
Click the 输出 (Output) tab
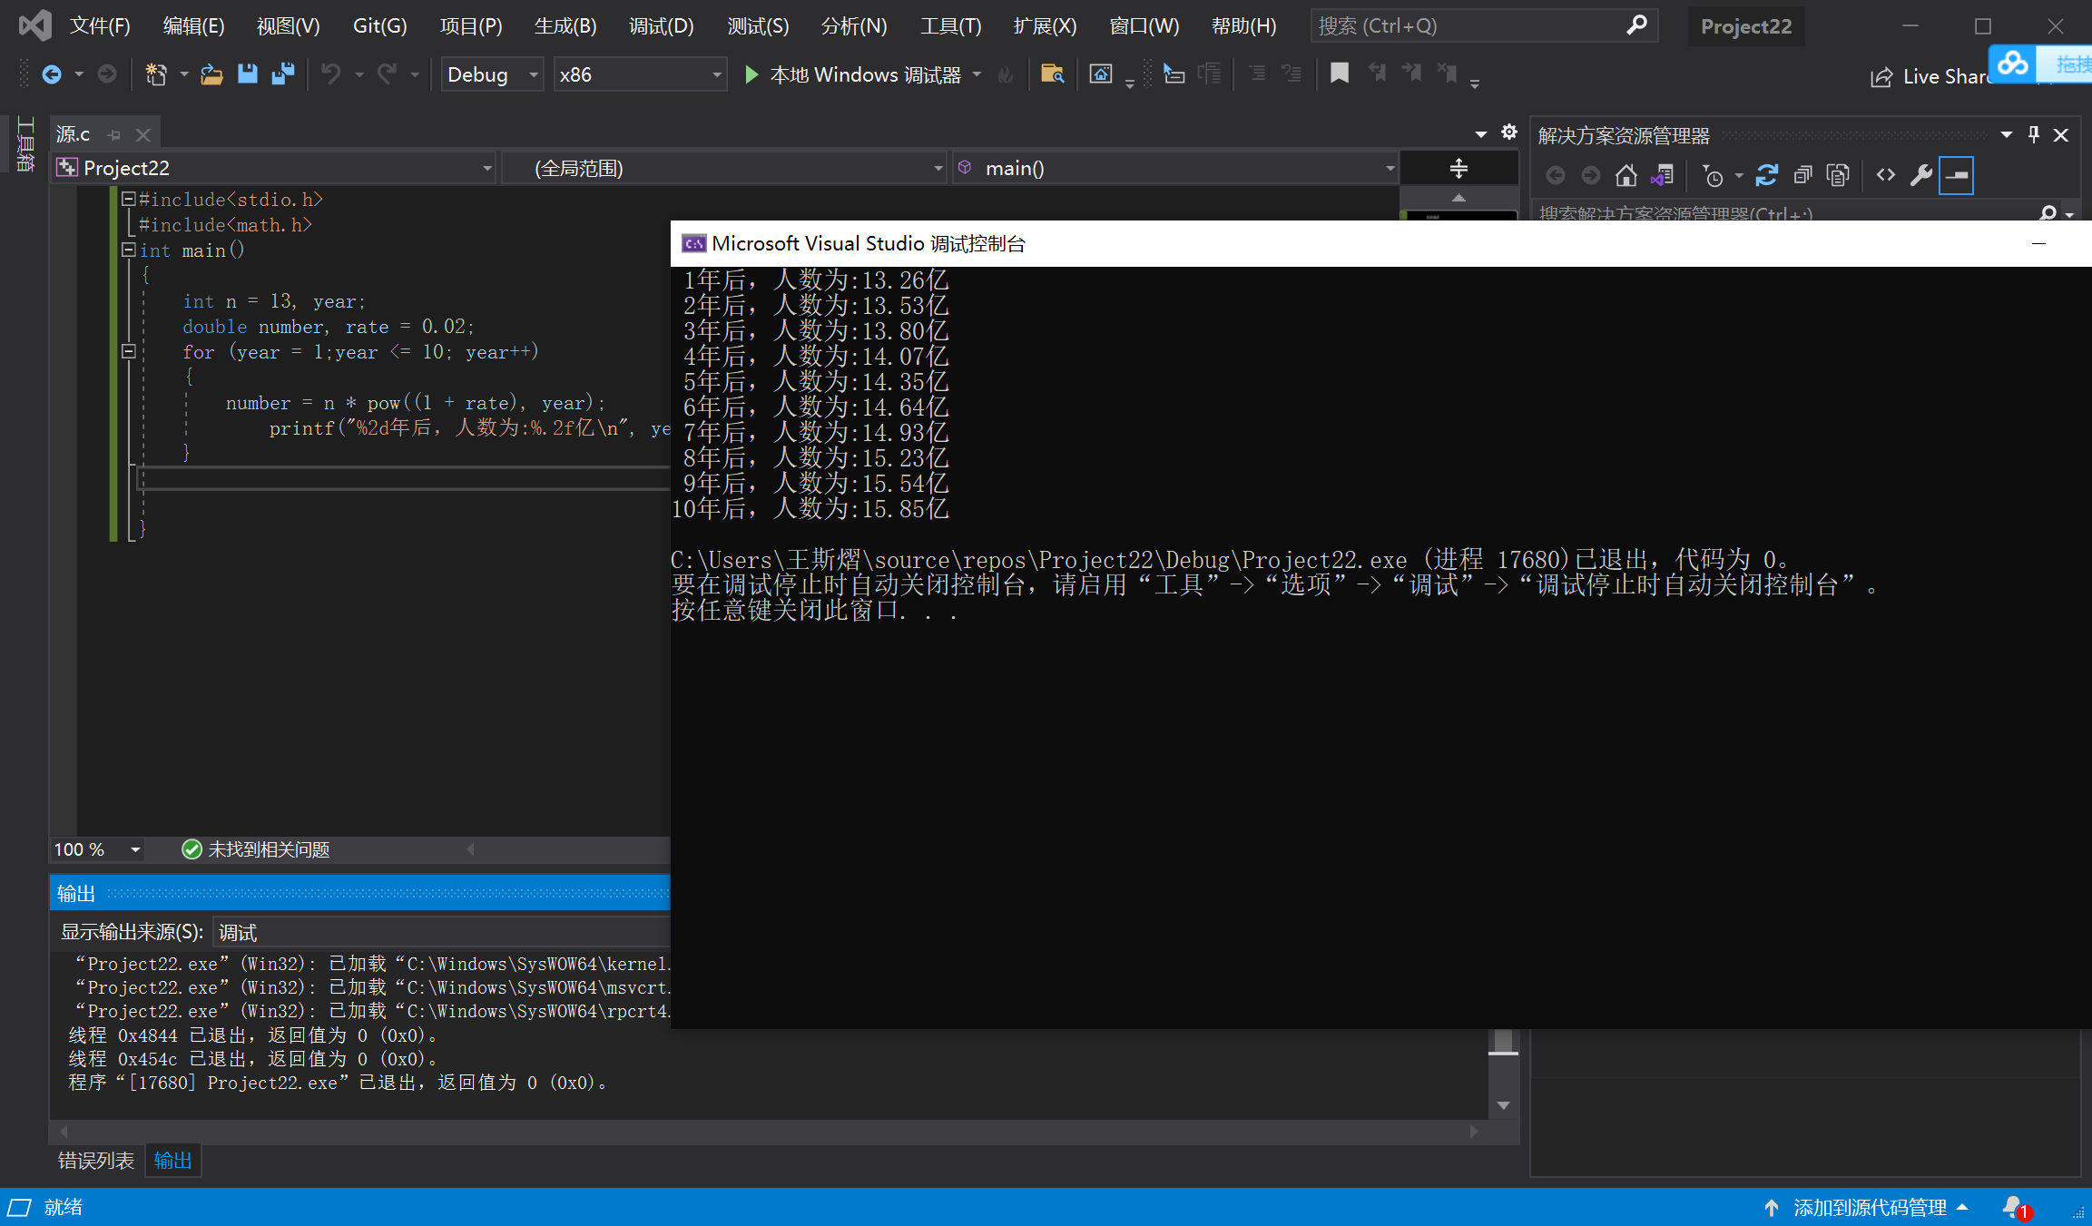[172, 1161]
